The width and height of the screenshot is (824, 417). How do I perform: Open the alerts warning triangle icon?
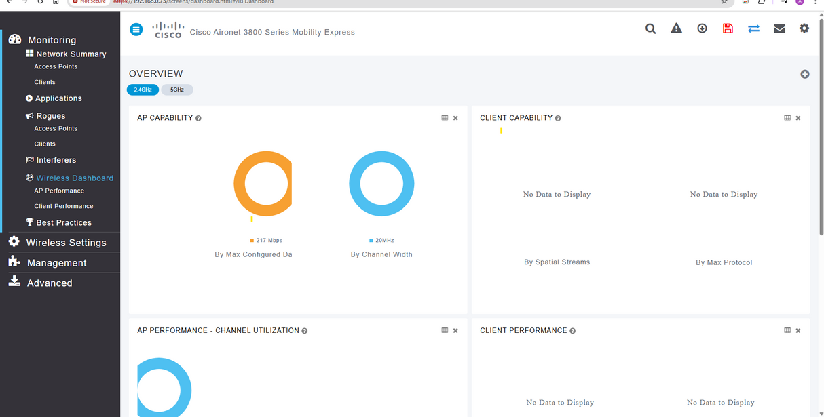click(x=676, y=28)
